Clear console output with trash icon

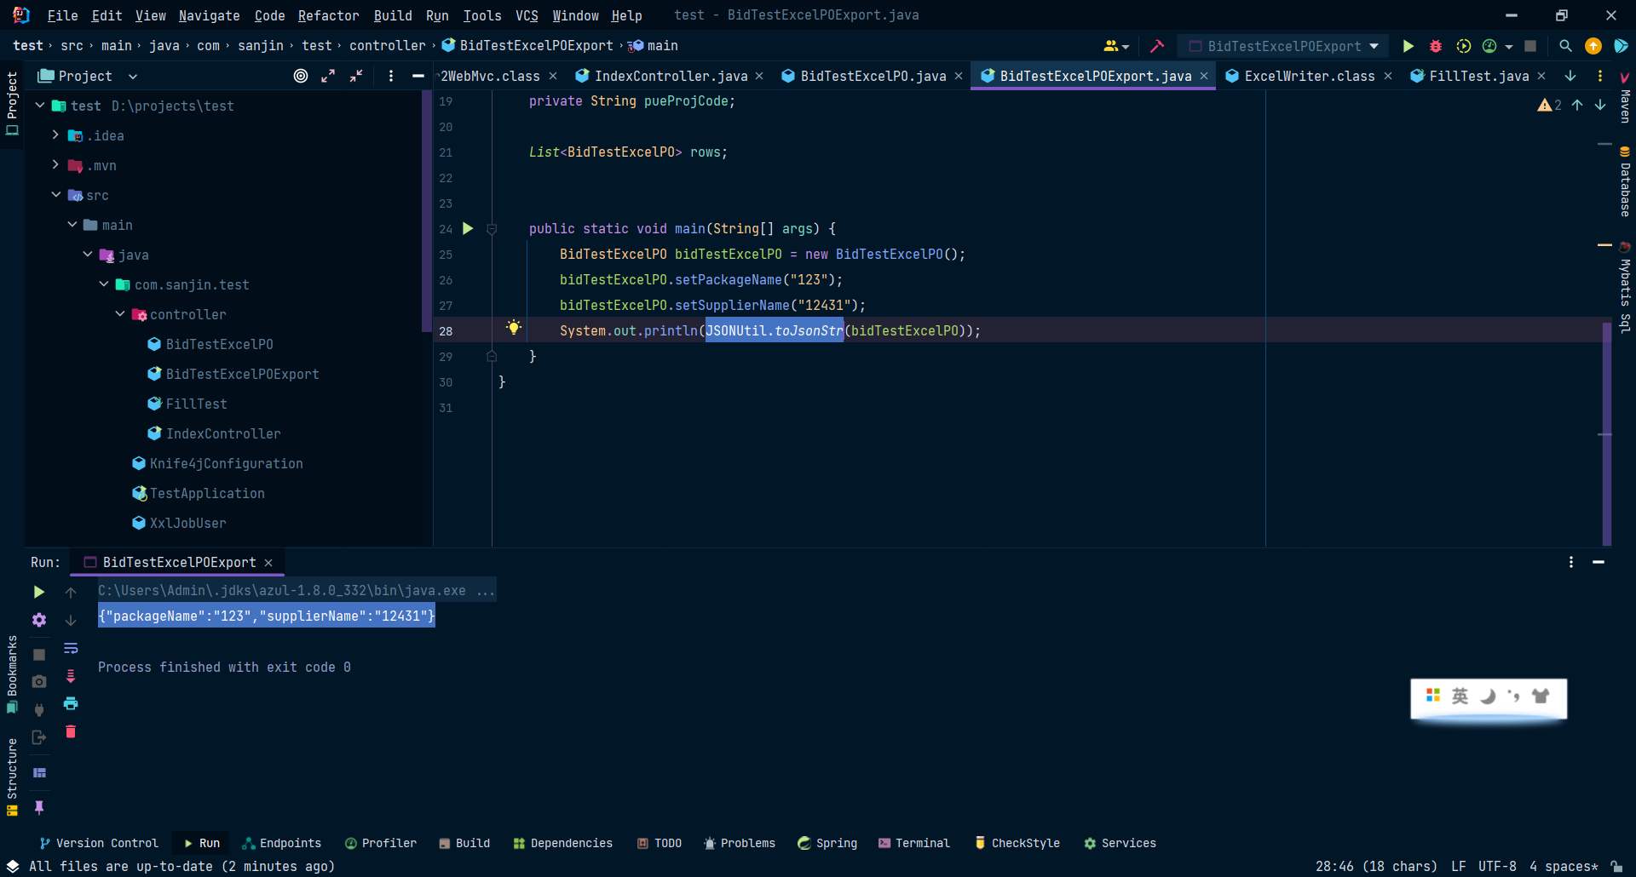click(71, 731)
